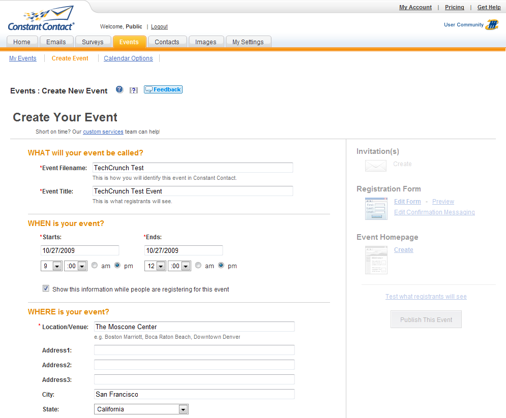Focus the Event Filename field

(x=193, y=168)
